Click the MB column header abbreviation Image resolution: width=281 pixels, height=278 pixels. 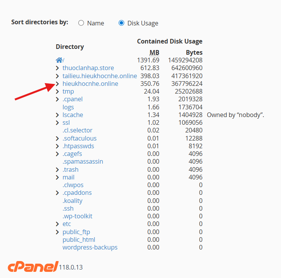click(x=154, y=52)
